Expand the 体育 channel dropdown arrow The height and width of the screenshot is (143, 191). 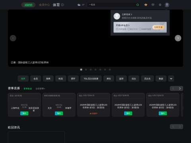(62, 5)
